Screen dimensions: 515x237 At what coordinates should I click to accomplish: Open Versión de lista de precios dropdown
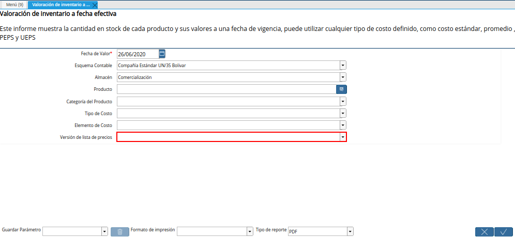pos(343,137)
